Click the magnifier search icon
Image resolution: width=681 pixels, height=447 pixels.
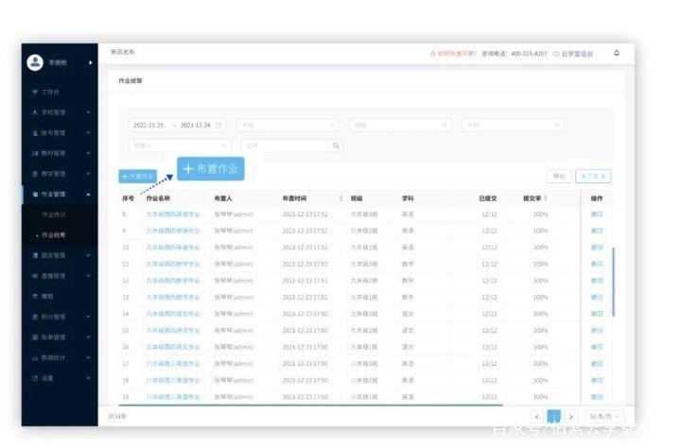click(336, 146)
